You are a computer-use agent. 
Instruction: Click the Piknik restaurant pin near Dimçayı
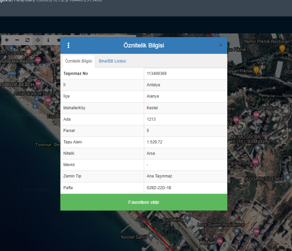coord(256,70)
